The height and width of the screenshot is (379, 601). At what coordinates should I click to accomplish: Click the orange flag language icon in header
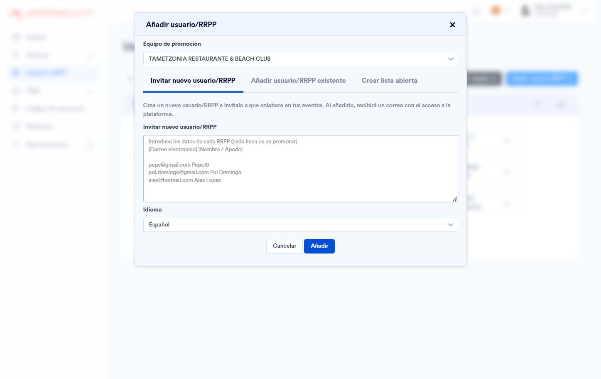tap(496, 10)
